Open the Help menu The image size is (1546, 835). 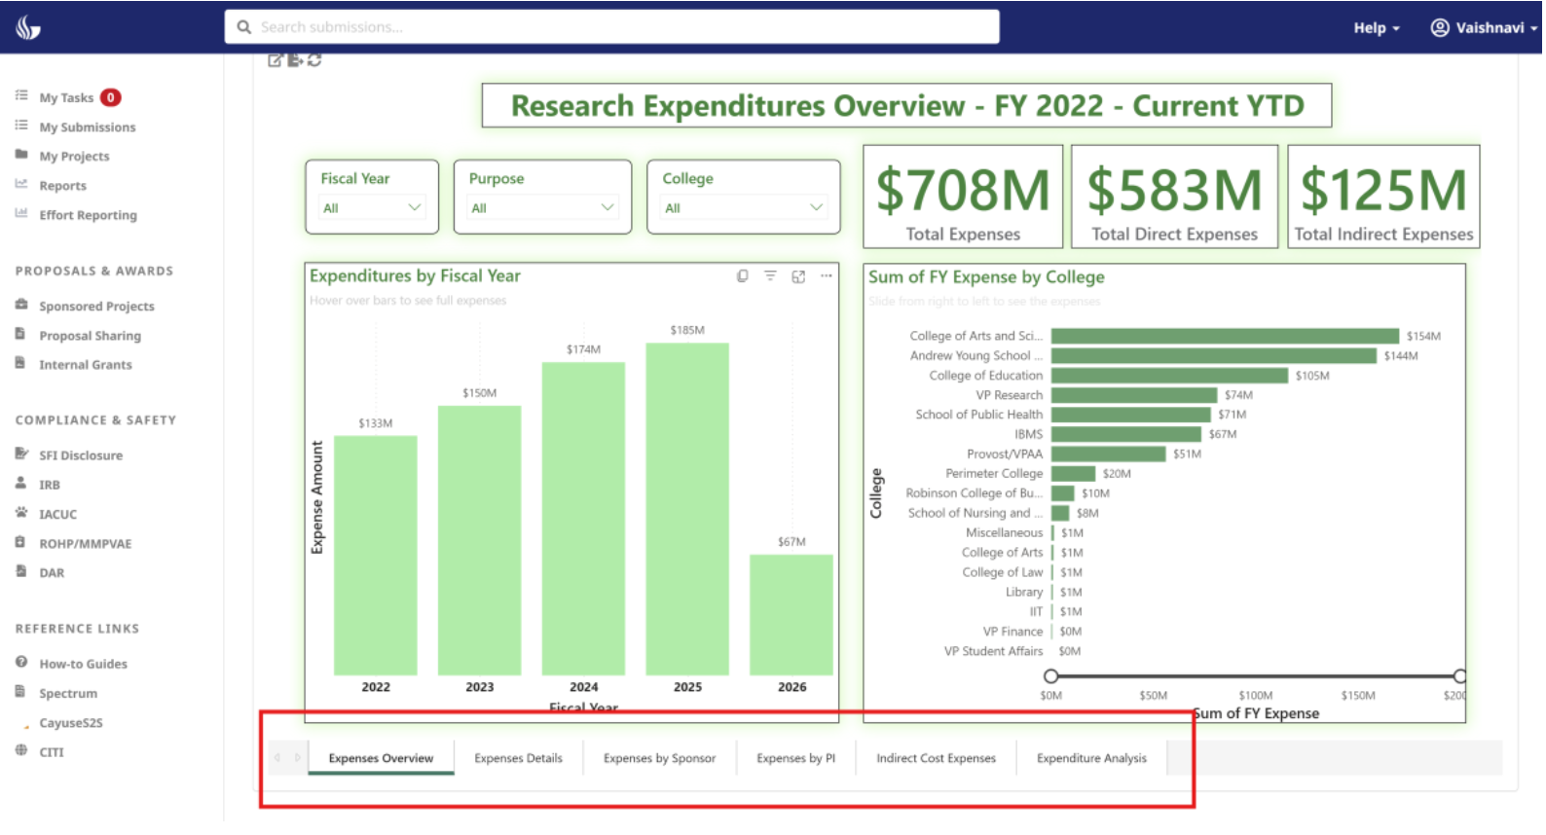point(1376,28)
